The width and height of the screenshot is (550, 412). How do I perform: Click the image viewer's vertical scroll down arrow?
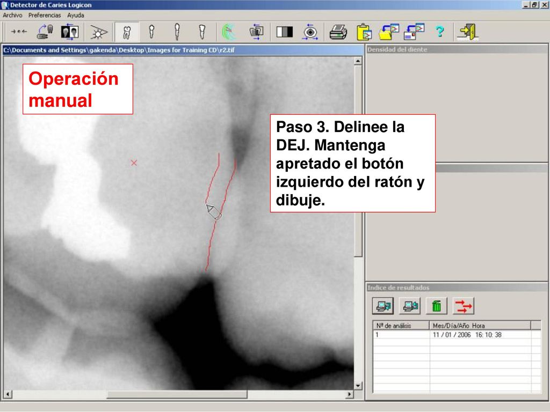coord(358,386)
